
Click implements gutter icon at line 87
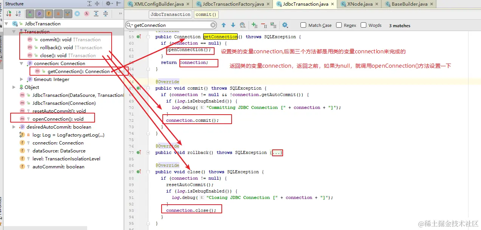pos(139,172)
